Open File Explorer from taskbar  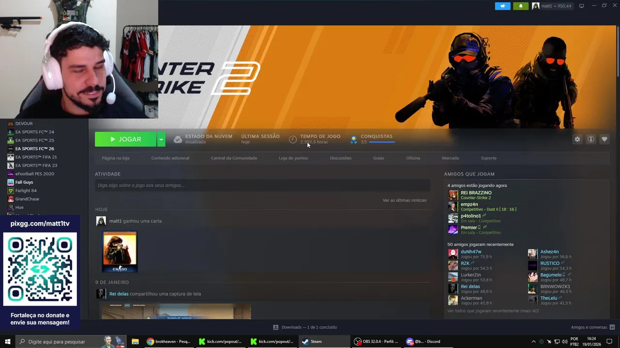click(135, 342)
